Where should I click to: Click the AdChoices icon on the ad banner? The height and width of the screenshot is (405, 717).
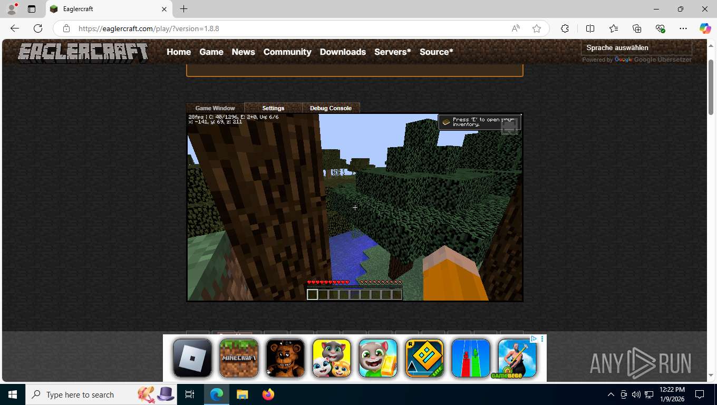[x=534, y=339]
